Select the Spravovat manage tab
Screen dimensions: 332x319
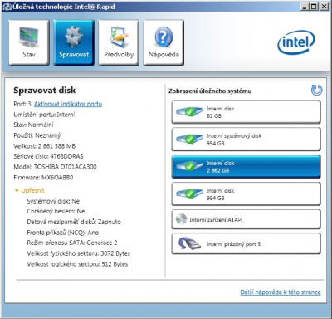[74, 42]
